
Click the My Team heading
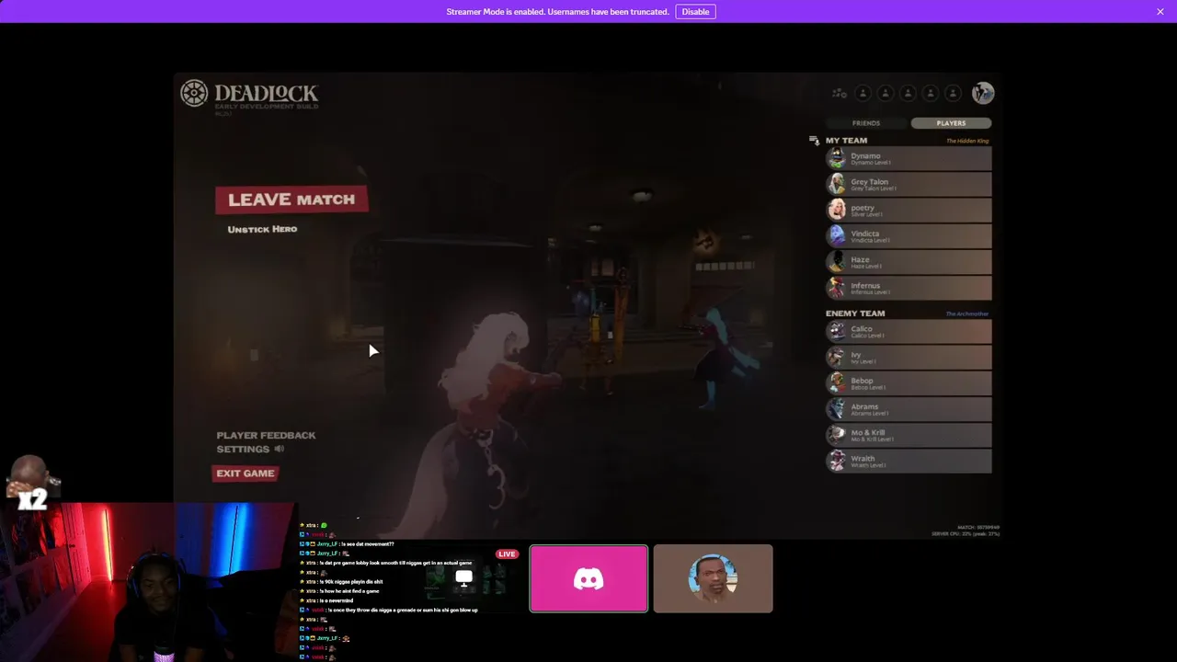(846, 141)
